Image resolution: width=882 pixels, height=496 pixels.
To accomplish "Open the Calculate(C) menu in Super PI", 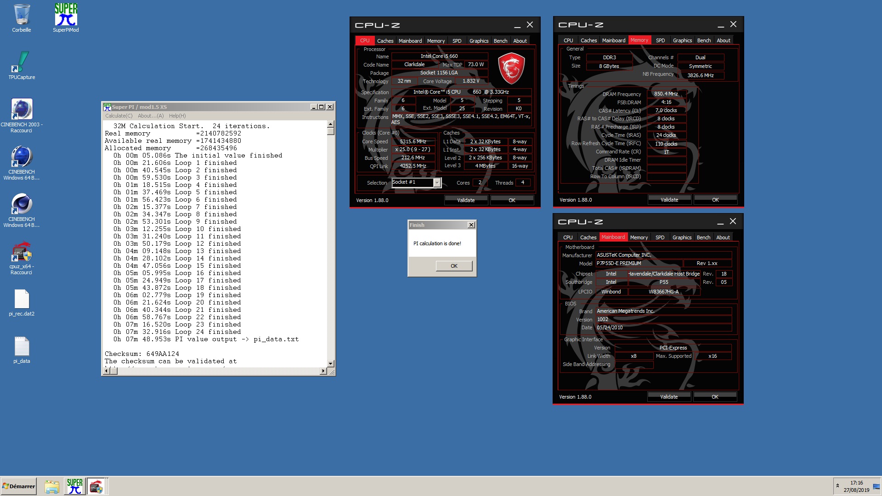I will tap(119, 116).
